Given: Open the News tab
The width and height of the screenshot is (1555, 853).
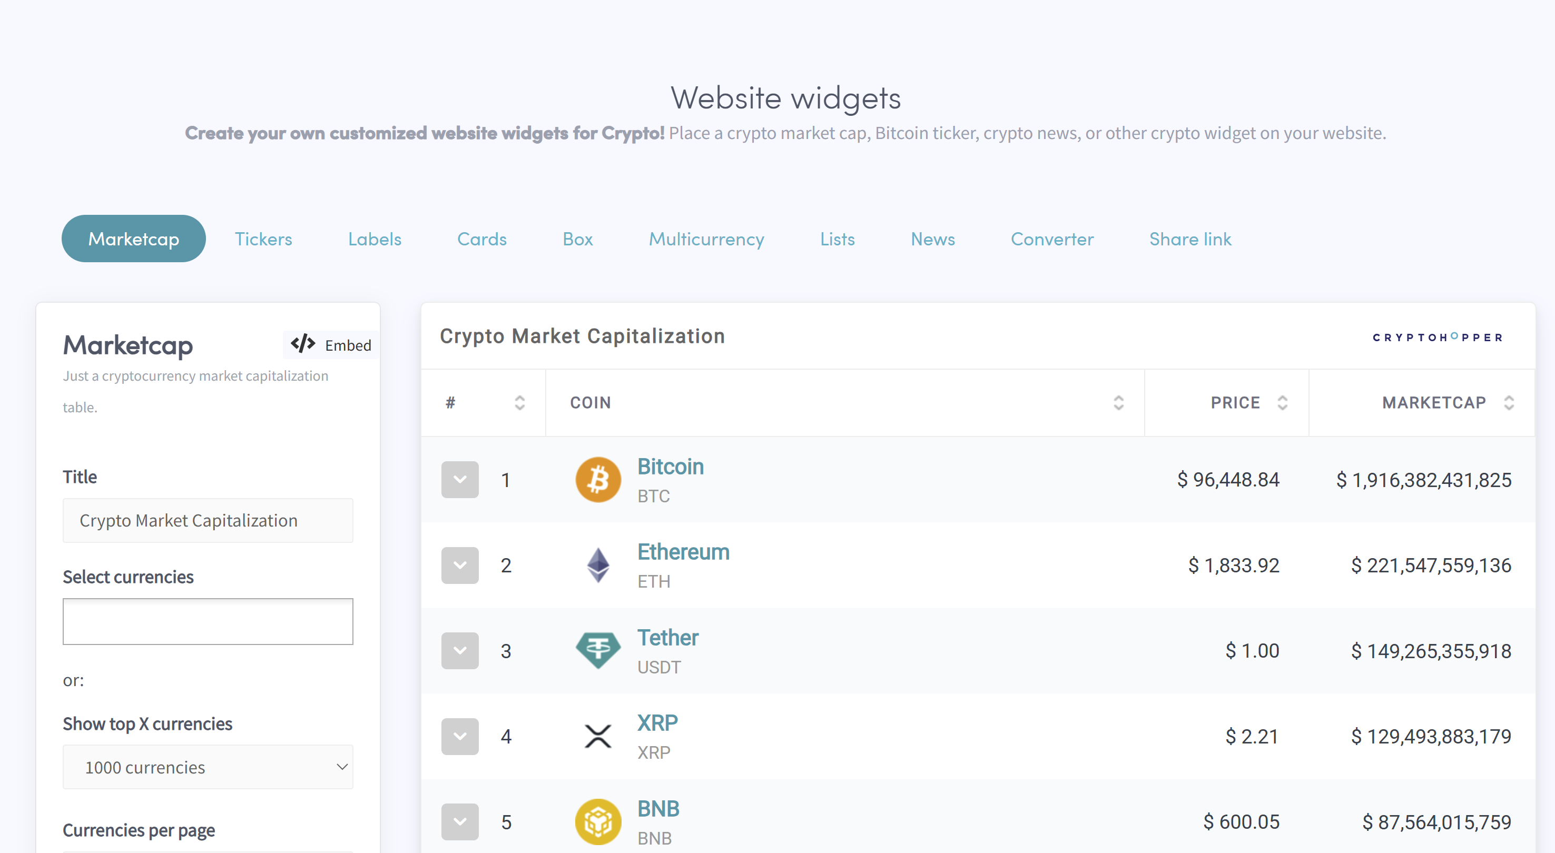Looking at the screenshot, I should pyautogui.click(x=933, y=239).
